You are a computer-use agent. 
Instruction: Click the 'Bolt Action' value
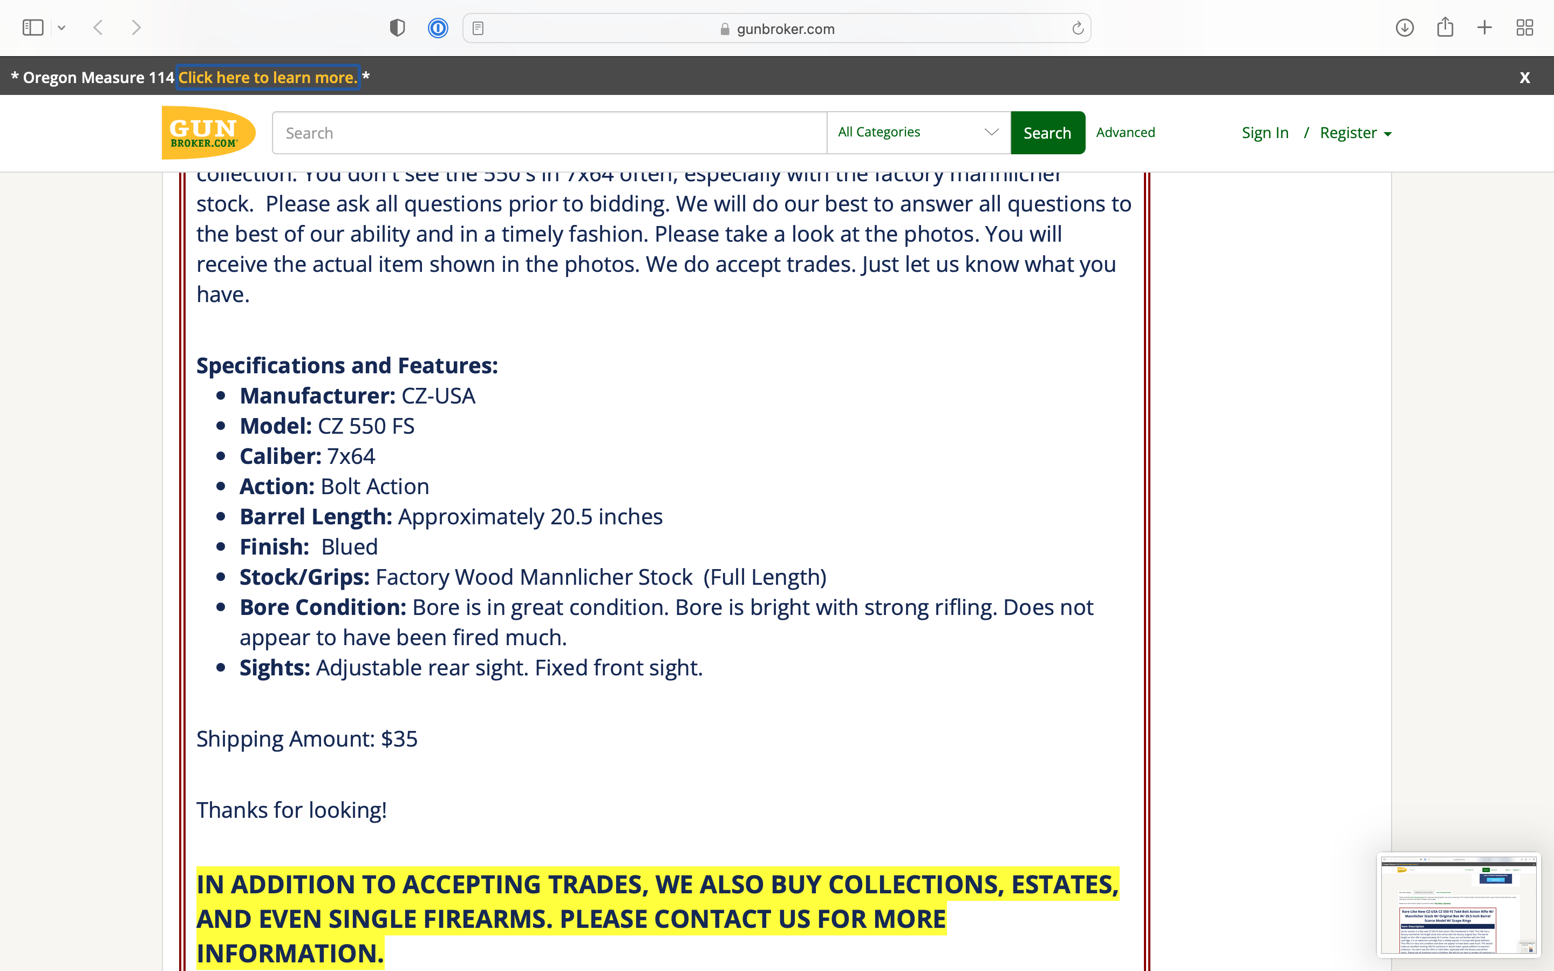(x=374, y=486)
